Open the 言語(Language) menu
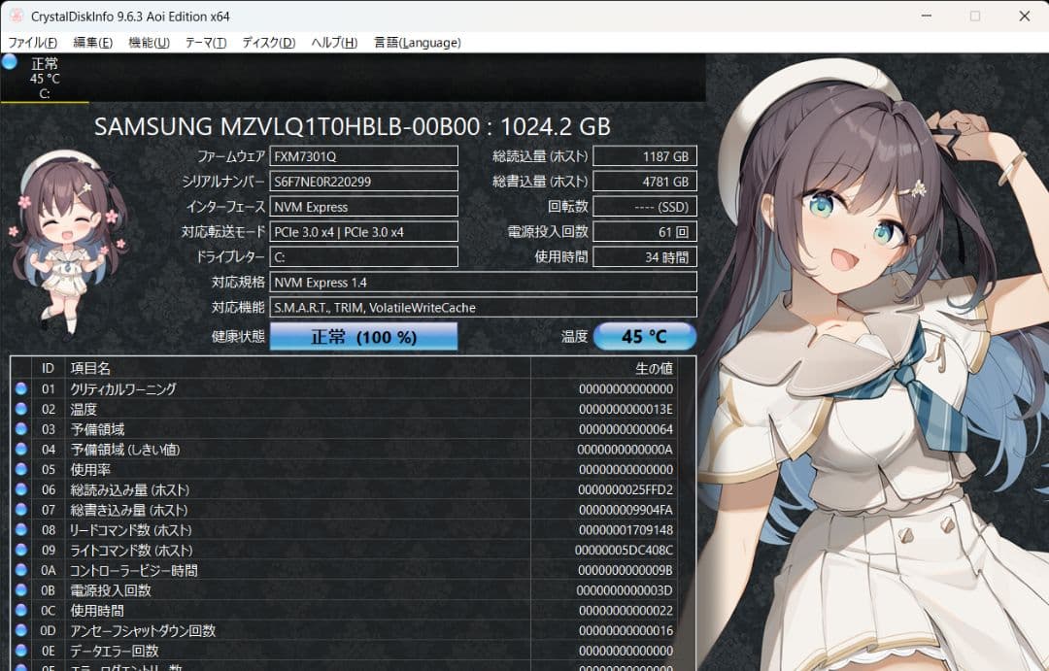 [x=417, y=43]
